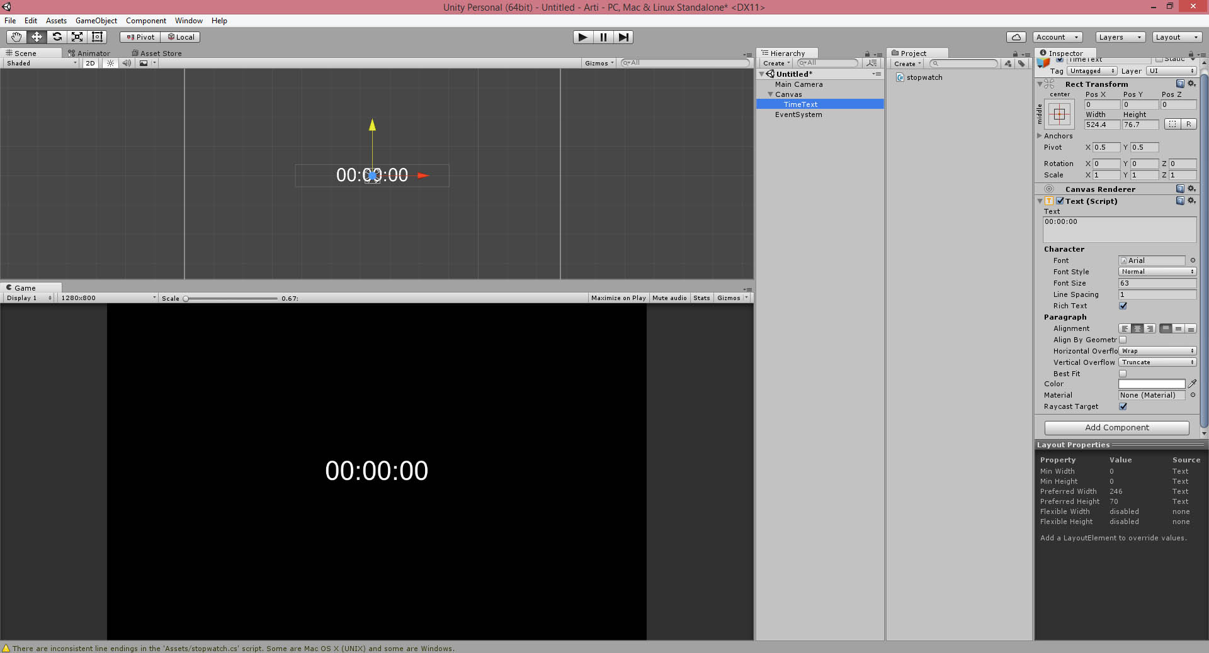Toggle Raw edit mode R button

pos(1189,124)
